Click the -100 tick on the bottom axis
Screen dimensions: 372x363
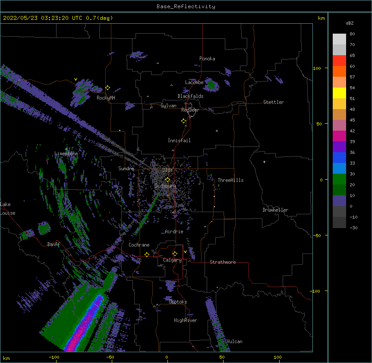pos(54,357)
